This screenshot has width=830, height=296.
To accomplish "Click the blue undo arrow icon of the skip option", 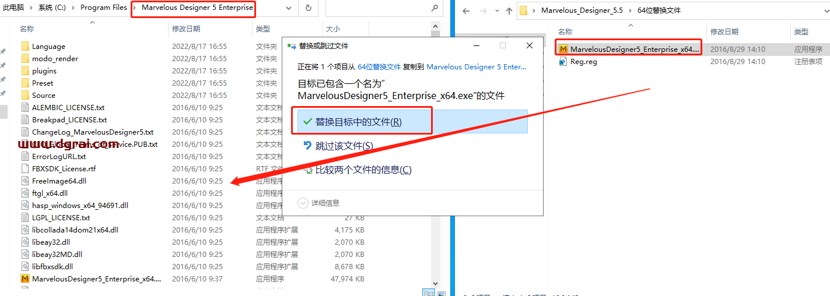I will 308,146.
